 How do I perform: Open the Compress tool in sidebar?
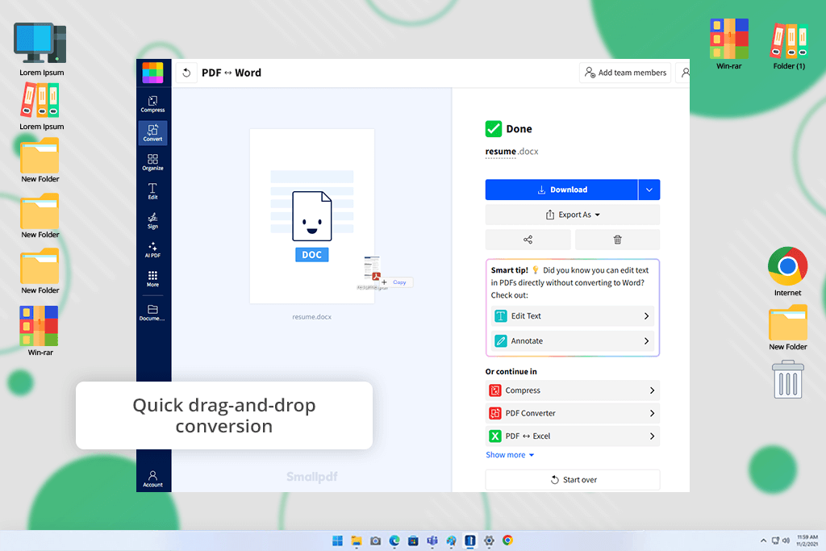click(152, 104)
